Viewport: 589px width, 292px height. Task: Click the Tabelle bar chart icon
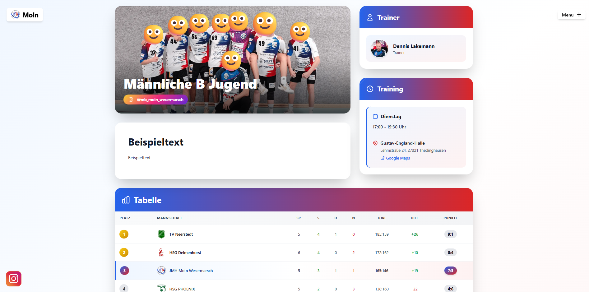pos(126,200)
